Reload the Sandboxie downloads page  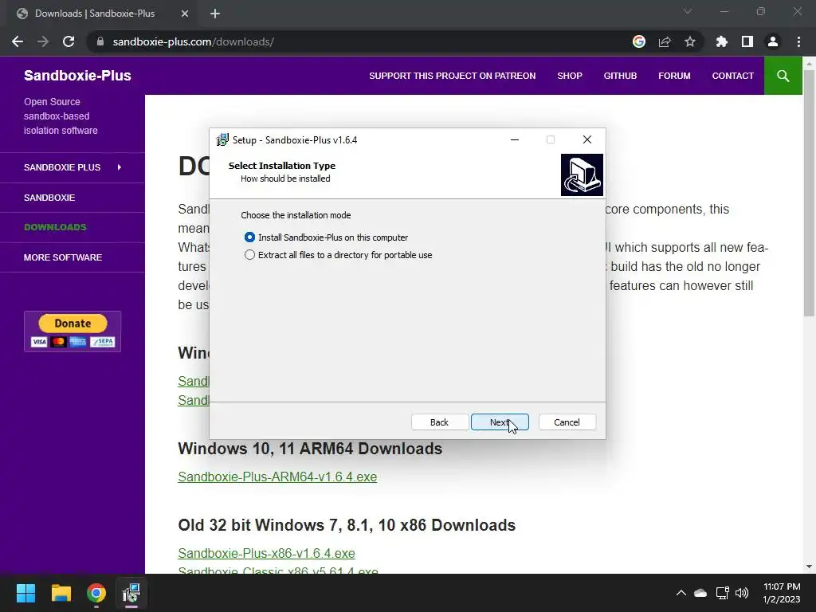point(69,41)
